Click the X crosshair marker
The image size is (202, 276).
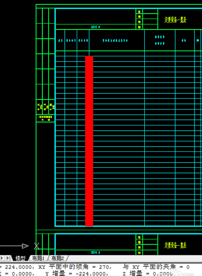(x=37, y=246)
